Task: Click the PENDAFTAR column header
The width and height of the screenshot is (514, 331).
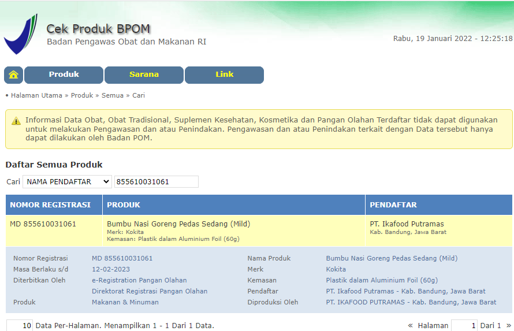Action: (438, 205)
